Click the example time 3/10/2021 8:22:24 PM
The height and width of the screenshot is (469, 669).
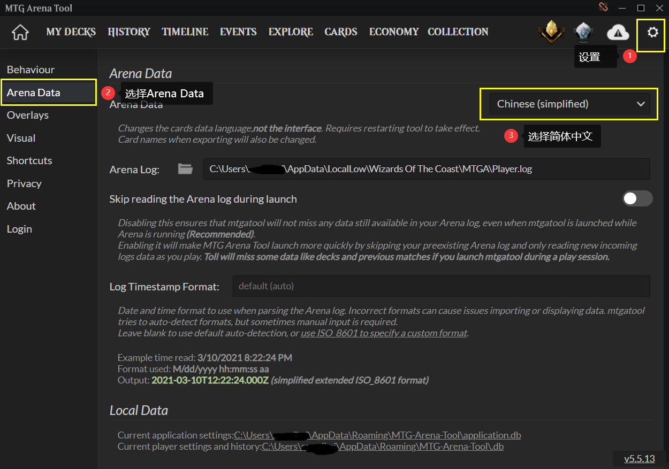[245, 357]
